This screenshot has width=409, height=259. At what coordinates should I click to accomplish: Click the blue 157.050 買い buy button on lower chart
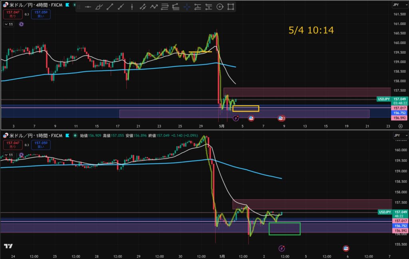[x=41, y=145]
